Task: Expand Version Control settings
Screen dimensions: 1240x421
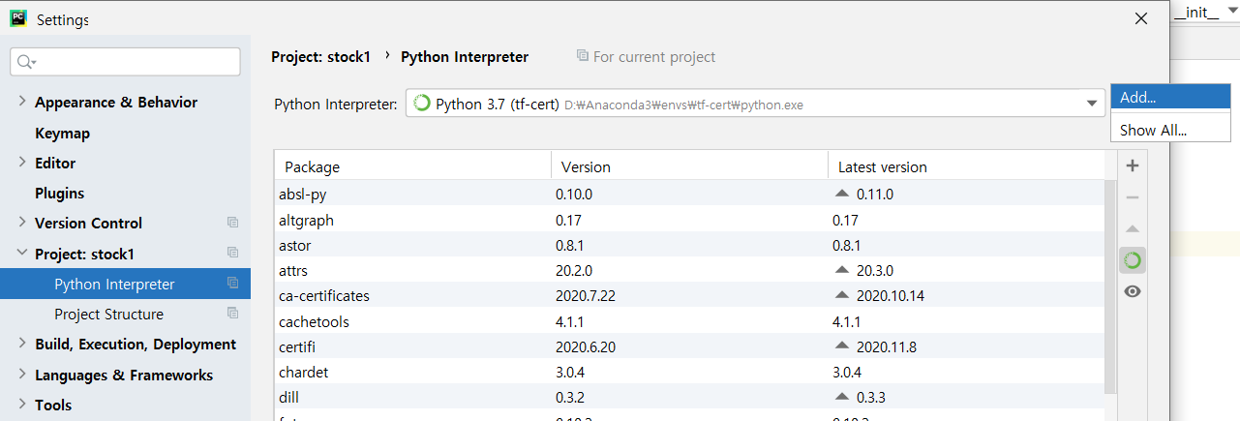Action: 22,223
